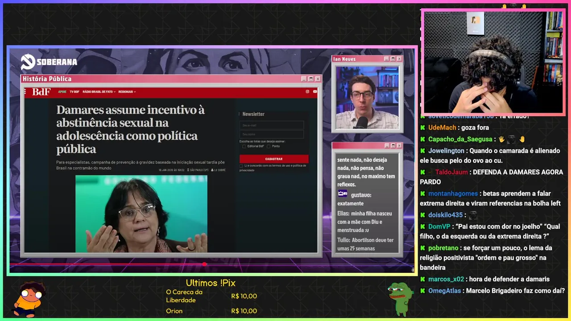The height and width of the screenshot is (321, 571).
Task: Click the green K badge beside Capacho_da_Saegusa
Action: click(422, 140)
